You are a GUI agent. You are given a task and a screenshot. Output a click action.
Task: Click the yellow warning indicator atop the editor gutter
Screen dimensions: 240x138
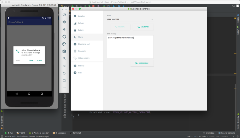(x=235, y=18)
